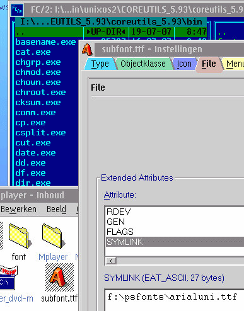244x311 pixels.
Task: Select chroot.exe in FC/2 file list
Action: (40, 93)
